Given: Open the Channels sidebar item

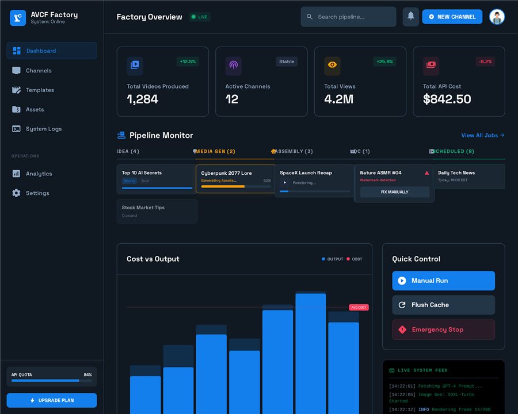Looking at the screenshot, I should point(52,71).
